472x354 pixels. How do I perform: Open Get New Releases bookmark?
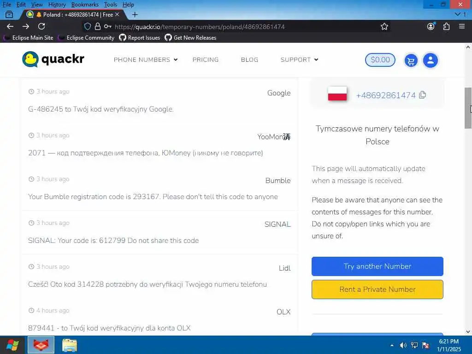tap(190, 38)
